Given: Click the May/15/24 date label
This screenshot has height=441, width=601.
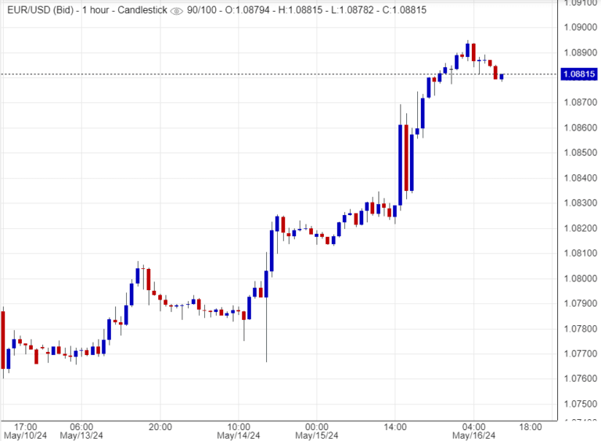Looking at the screenshot, I should click(x=316, y=436).
